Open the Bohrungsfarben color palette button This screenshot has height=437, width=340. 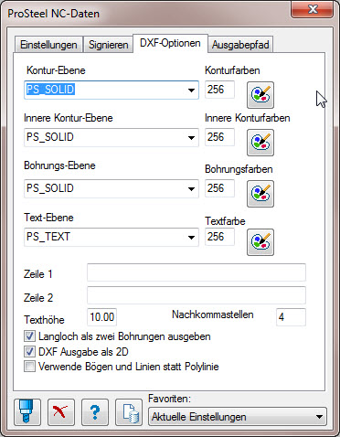point(260,194)
